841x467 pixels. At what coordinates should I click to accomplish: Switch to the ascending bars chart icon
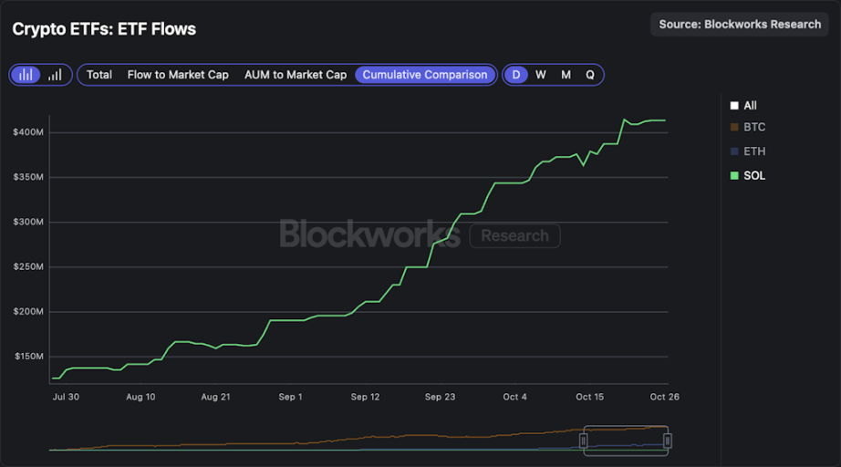[x=55, y=75]
